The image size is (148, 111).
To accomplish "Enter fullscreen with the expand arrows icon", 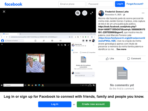I will [92, 13].
